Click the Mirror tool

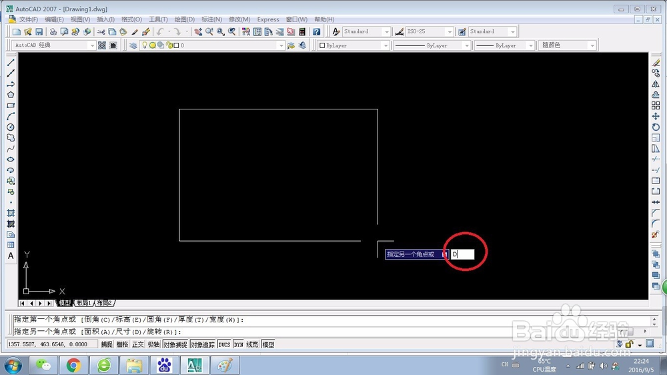click(x=656, y=84)
